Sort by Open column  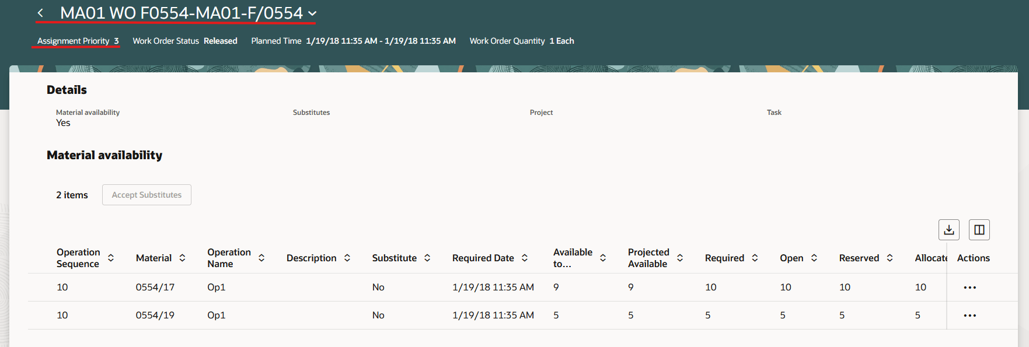814,258
